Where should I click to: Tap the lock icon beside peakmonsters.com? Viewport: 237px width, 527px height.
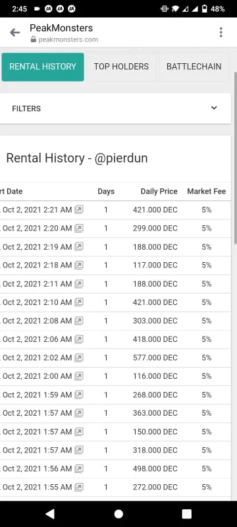[x=33, y=40]
